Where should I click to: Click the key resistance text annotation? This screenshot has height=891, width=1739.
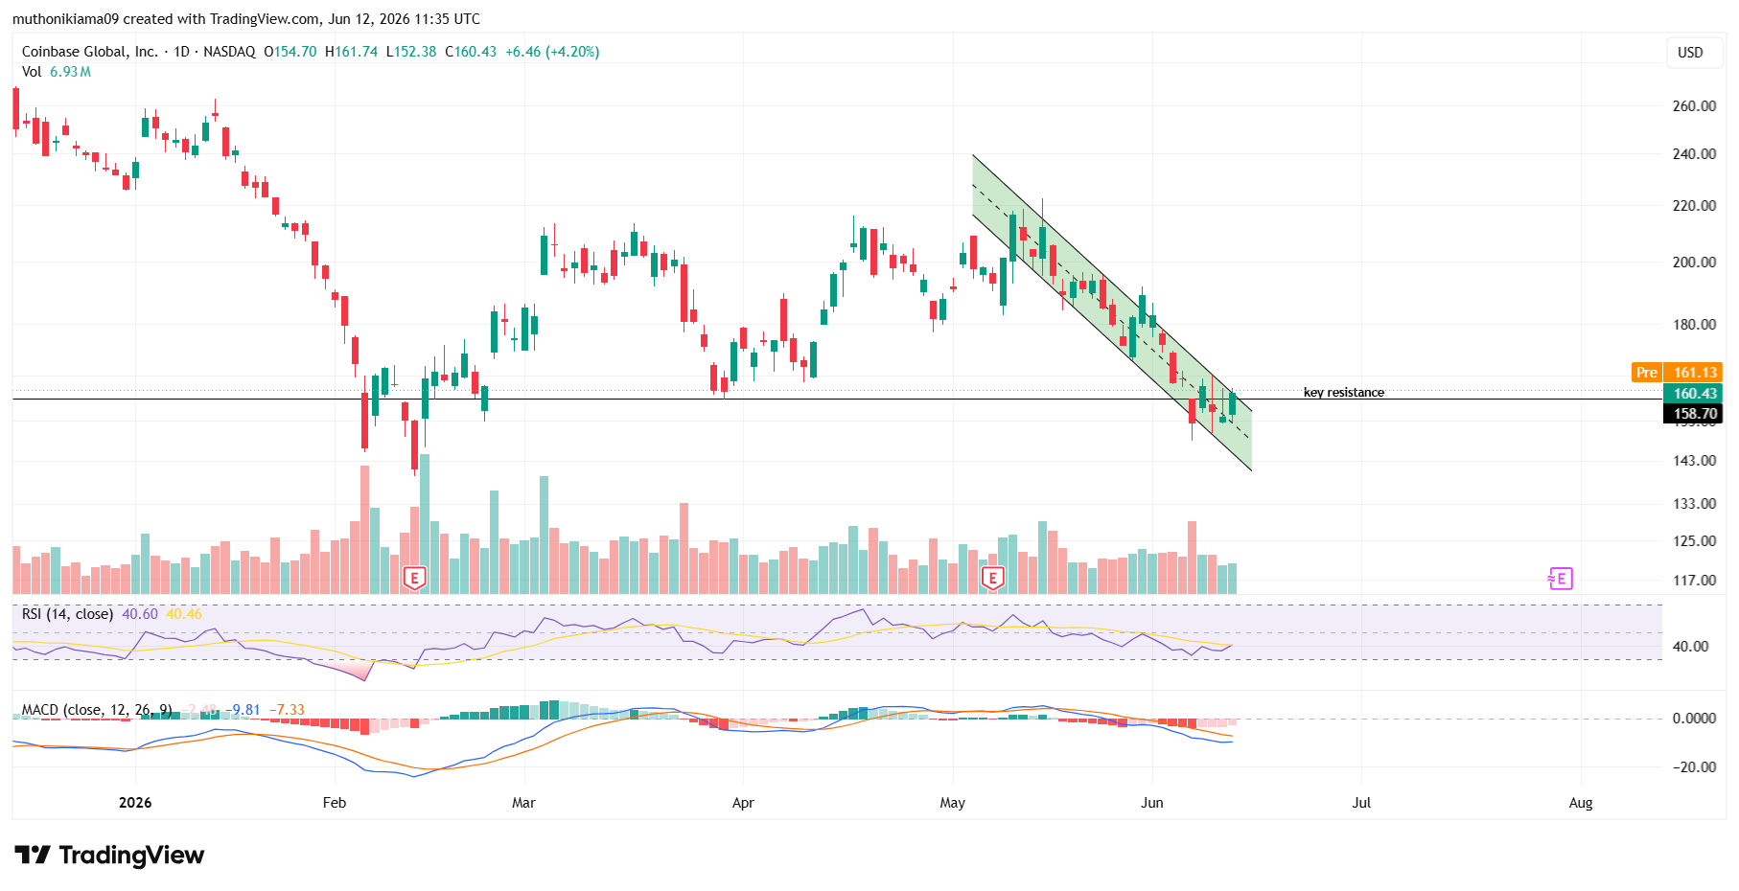coord(1343,392)
